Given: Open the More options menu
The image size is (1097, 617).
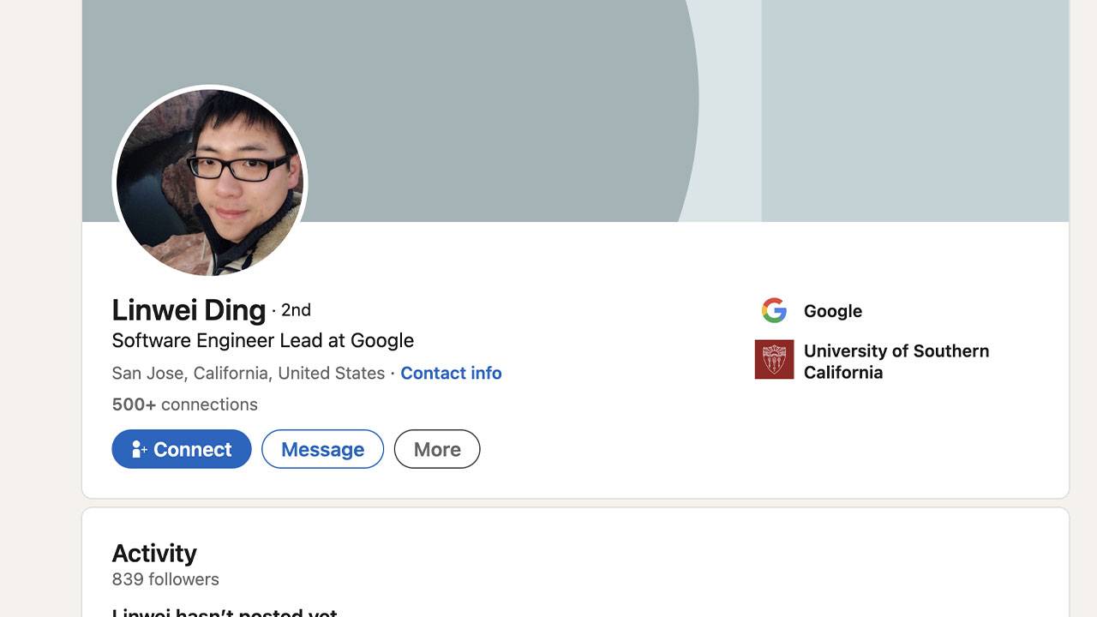Looking at the screenshot, I should (x=437, y=449).
